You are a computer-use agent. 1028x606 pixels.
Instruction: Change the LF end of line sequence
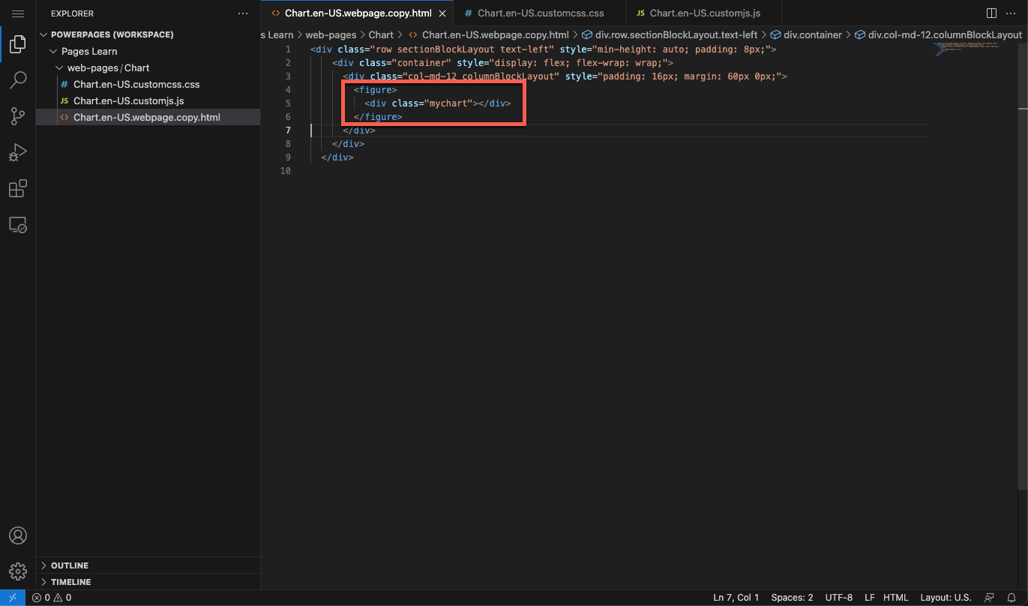click(x=869, y=598)
